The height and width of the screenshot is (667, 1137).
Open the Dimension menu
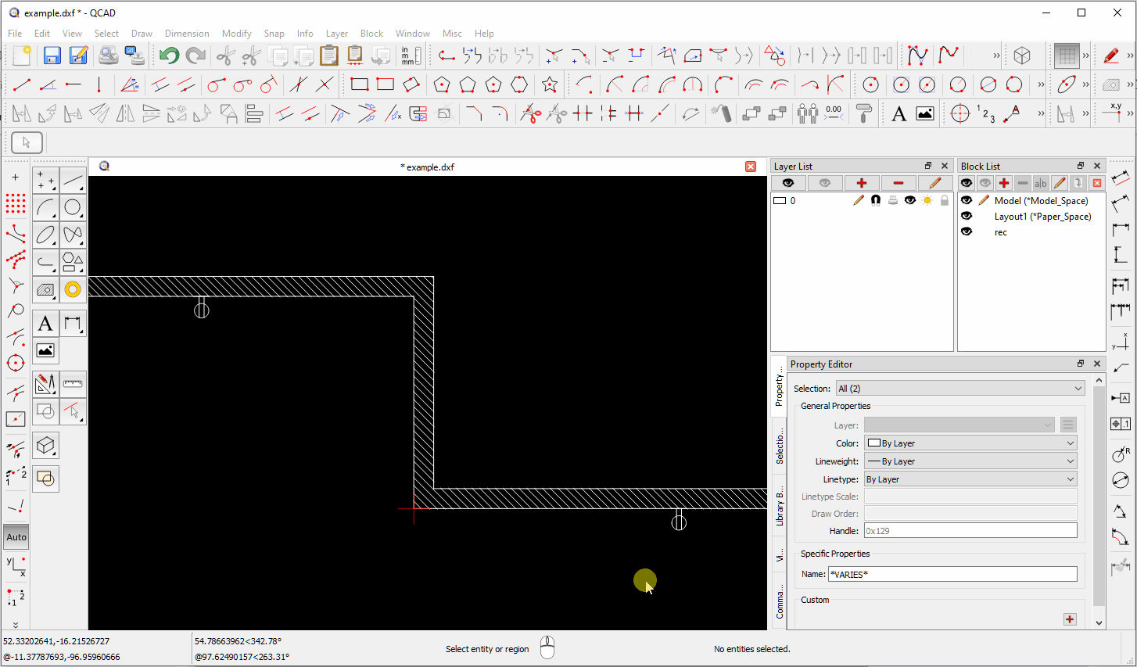click(x=187, y=34)
